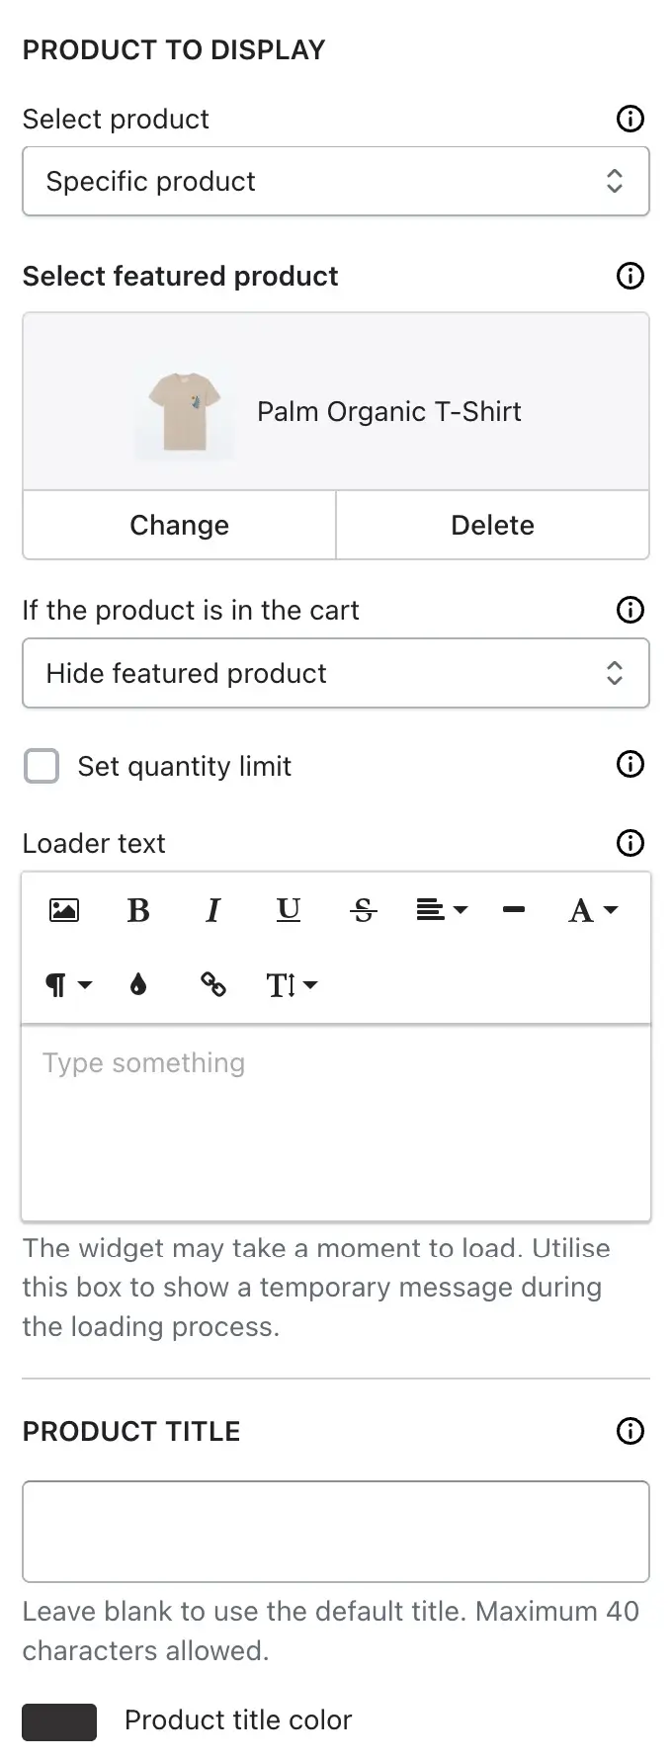Screen dimensions: 672x1759
Task: Apply strikethrough formatting
Action: click(364, 910)
